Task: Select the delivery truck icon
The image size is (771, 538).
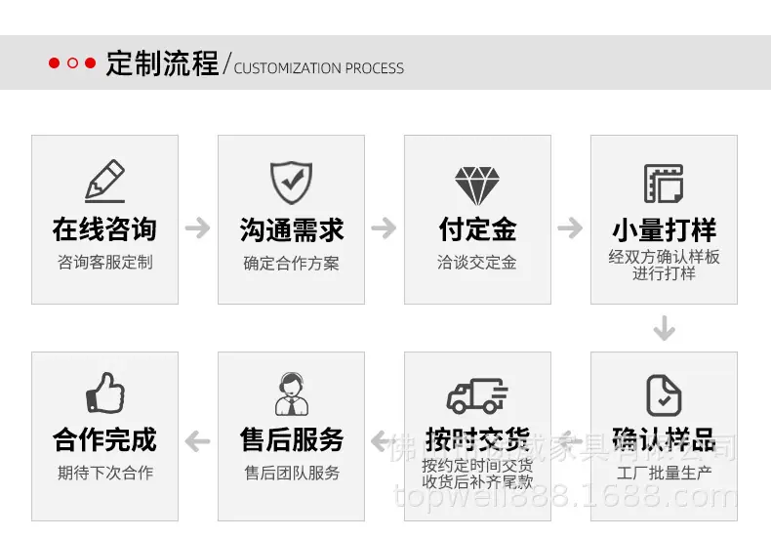Action: [477, 395]
